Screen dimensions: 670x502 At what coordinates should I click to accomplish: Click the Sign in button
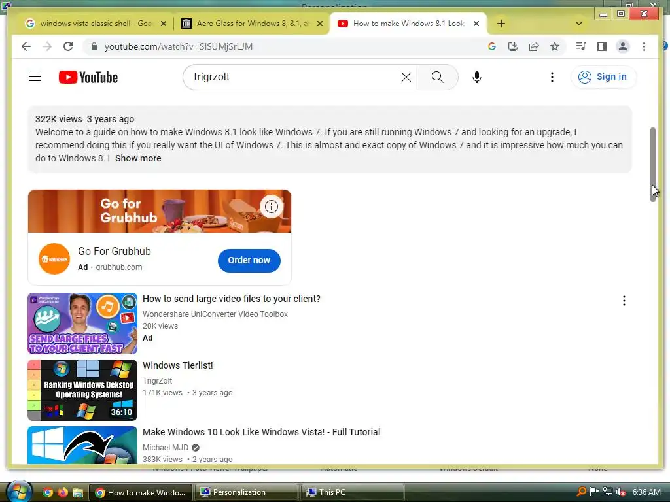(603, 77)
